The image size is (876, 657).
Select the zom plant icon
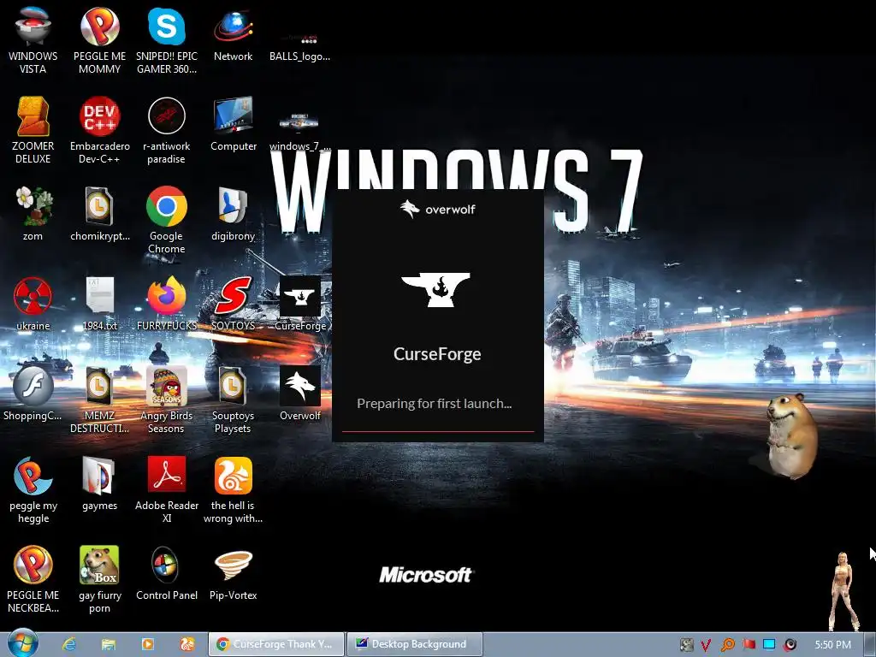coord(33,214)
